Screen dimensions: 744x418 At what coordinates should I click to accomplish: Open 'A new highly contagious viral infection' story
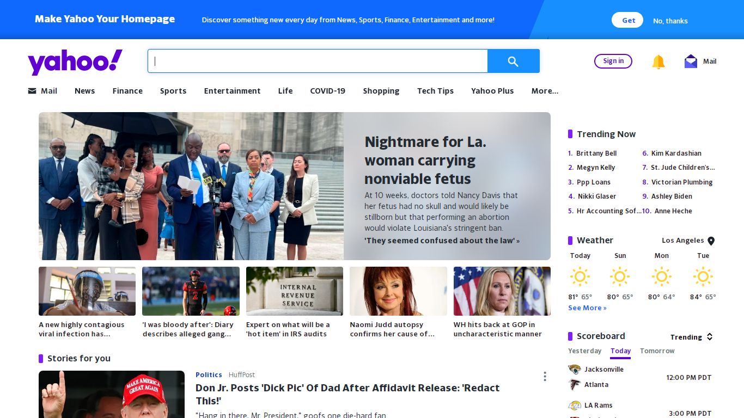tap(82, 329)
